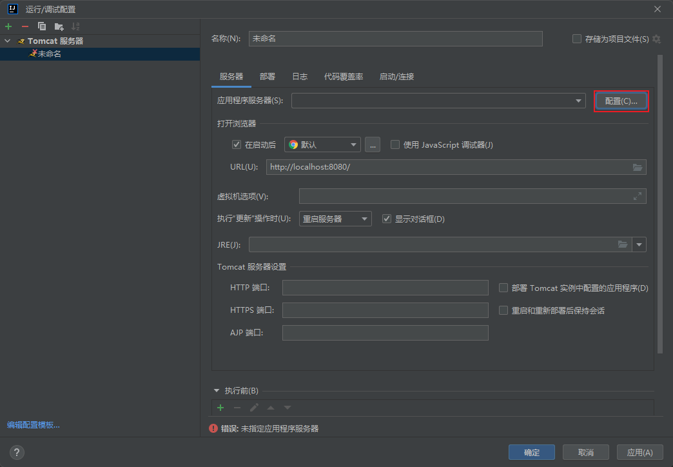The image size is (673, 467).
Task: Sort configurations alphabetically icon
Action: coord(75,26)
